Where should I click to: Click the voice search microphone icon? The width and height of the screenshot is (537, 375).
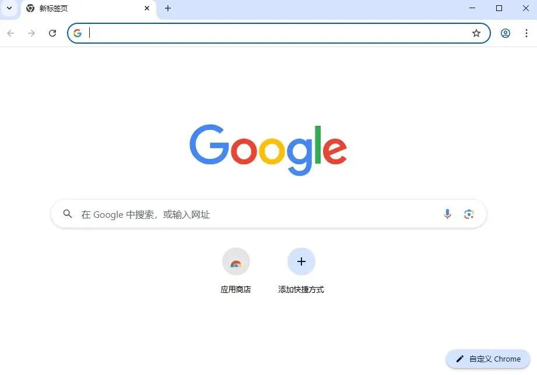click(447, 214)
